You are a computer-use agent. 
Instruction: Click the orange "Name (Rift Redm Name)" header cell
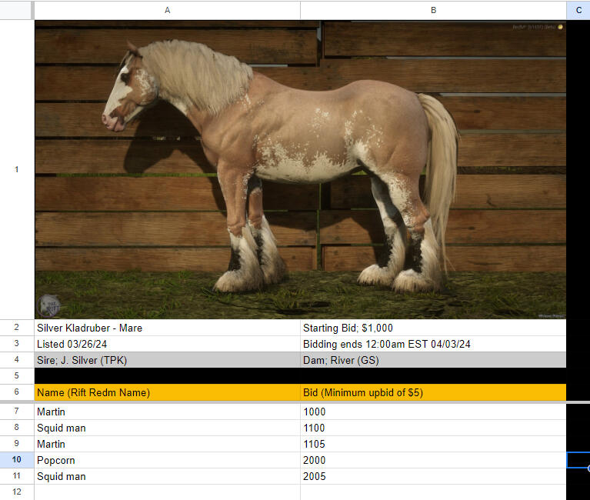[x=167, y=392]
